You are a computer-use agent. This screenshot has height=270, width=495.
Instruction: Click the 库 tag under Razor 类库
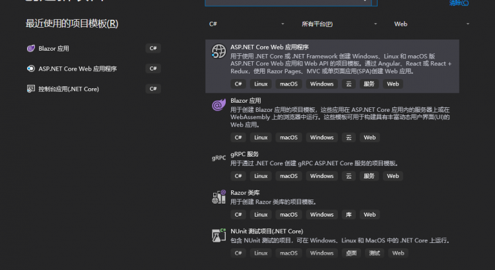tap(348, 215)
